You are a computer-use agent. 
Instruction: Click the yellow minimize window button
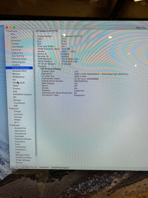pos(11,27)
